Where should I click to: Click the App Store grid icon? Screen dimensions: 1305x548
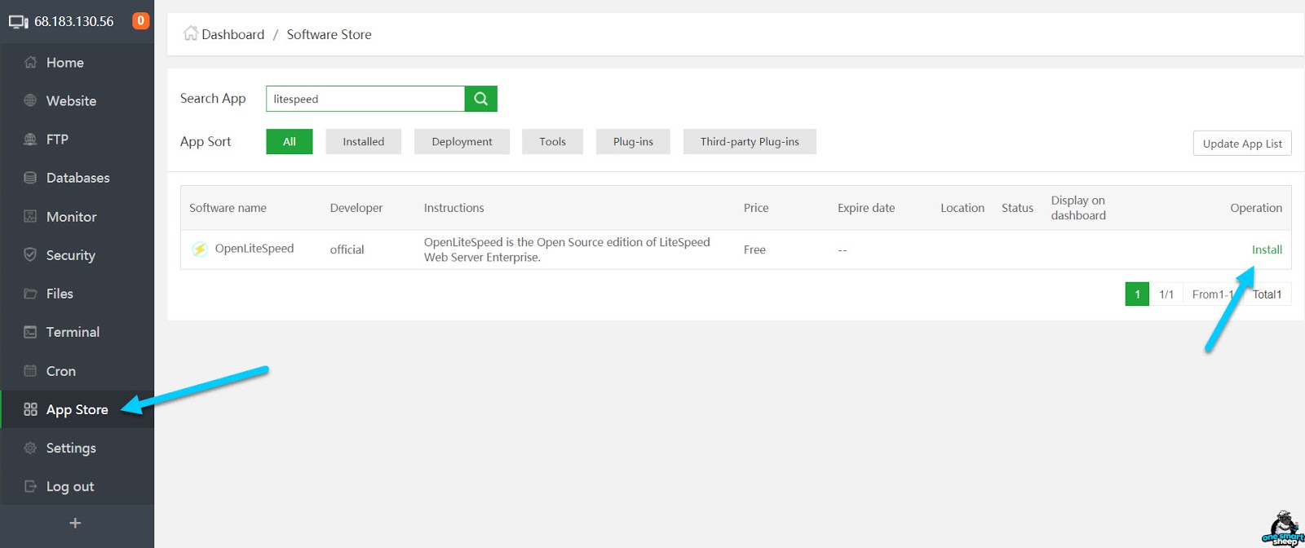point(30,409)
